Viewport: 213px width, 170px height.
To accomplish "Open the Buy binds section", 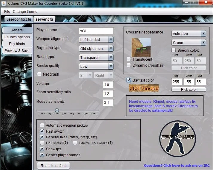I will pyautogui.click(x=17, y=44).
